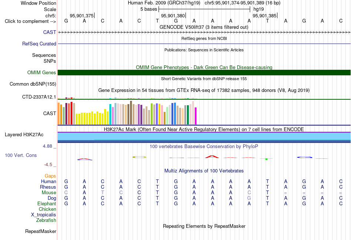Select the 'X_tropicalis' species row label
The height and width of the screenshot is (240, 351).
click(x=44, y=215)
